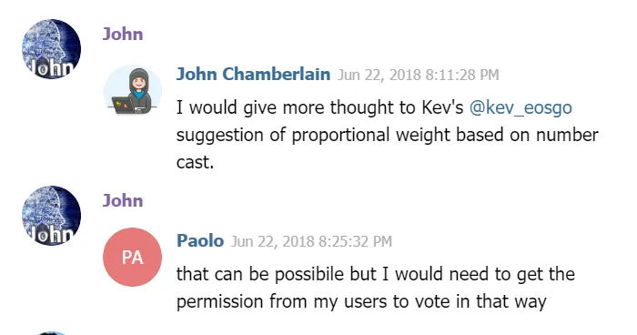Open the first purple John sender name
This screenshot has height=335, width=637.
(x=123, y=35)
